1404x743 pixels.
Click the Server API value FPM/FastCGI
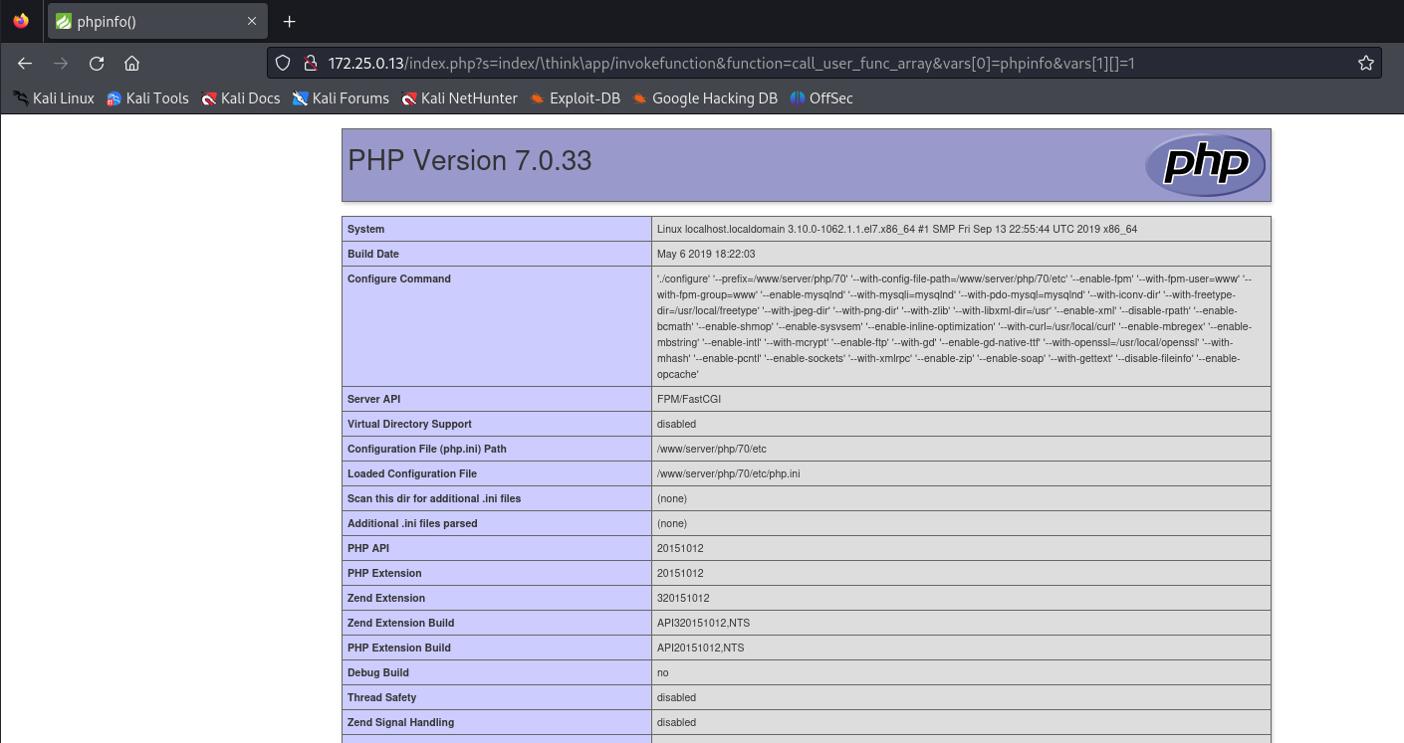[x=689, y=399]
